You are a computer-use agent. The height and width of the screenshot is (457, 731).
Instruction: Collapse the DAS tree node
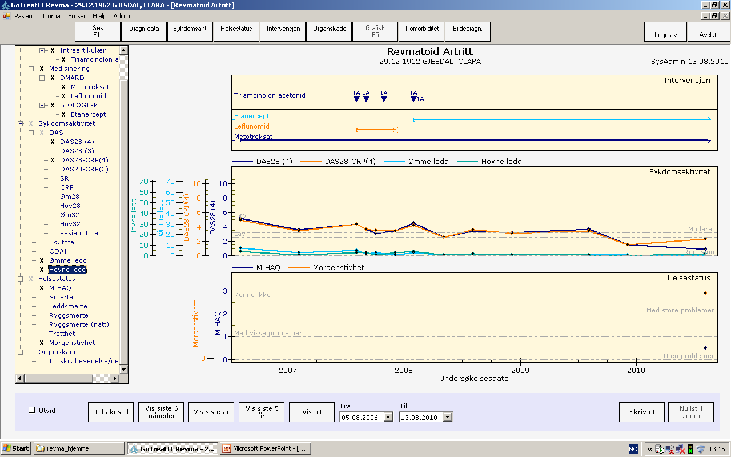(x=31, y=133)
